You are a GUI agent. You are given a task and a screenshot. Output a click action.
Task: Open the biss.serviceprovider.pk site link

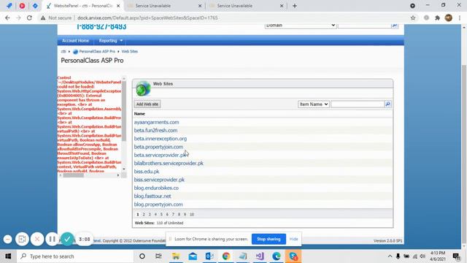tap(159, 180)
